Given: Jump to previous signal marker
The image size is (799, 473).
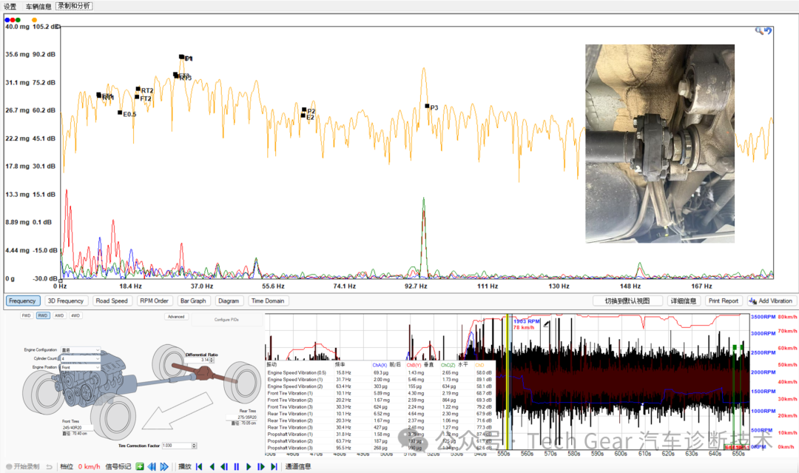Looking at the screenshot, I should 152,466.
